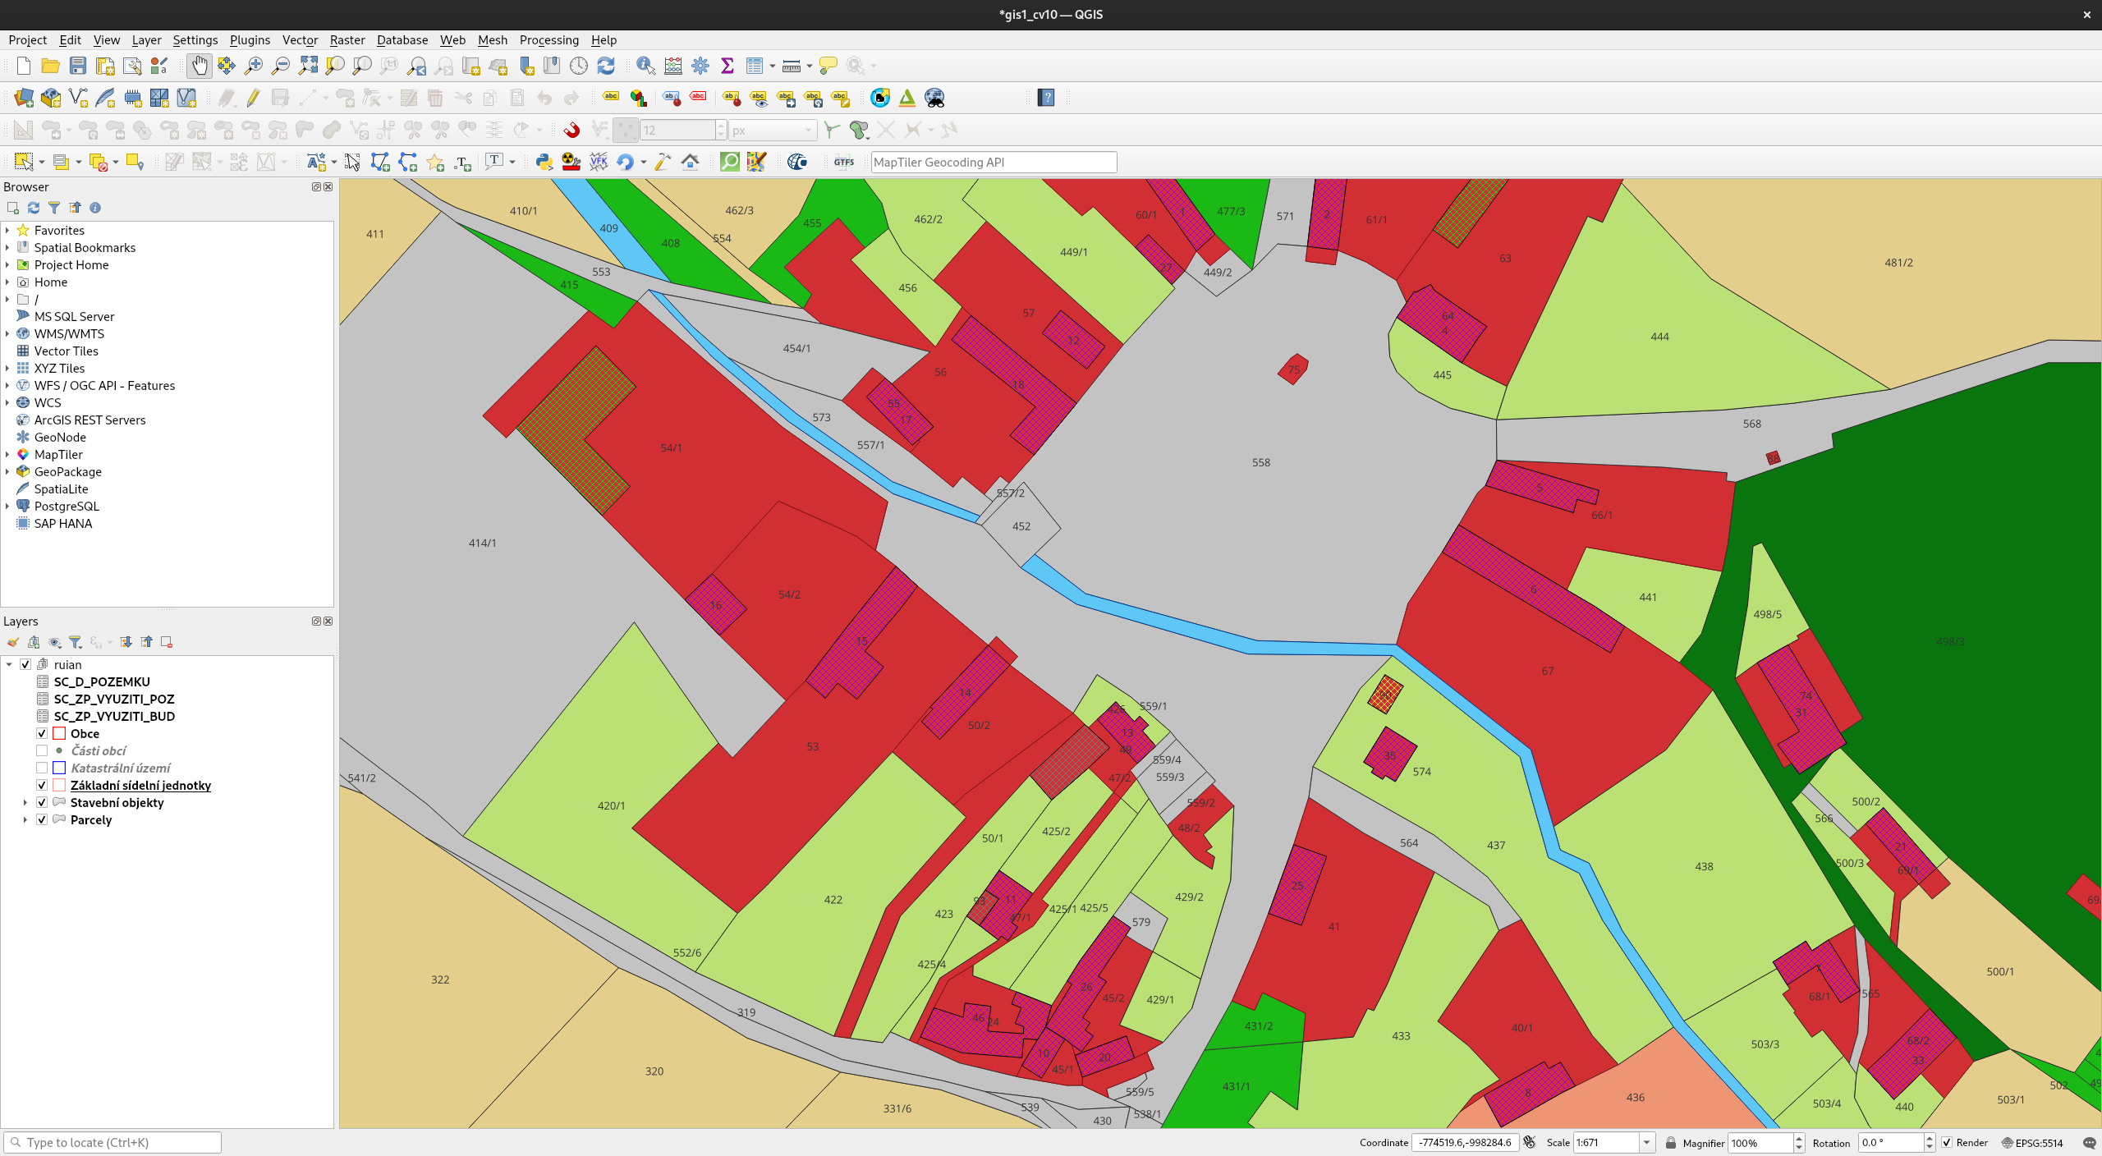The width and height of the screenshot is (2102, 1156).
Task: Activate the Identify Features tool
Action: (646, 66)
